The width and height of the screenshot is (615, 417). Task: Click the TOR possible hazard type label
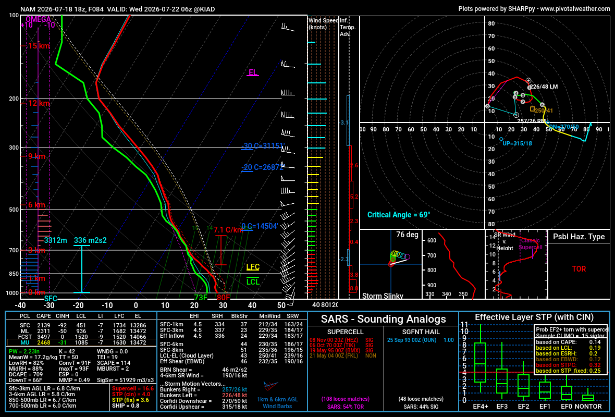(579, 269)
